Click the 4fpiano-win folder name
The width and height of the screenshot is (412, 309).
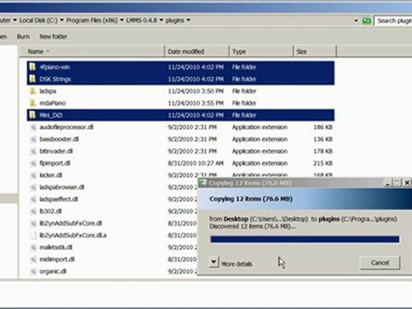coord(55,67)
